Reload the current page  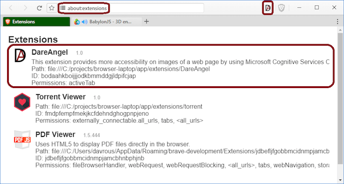pos(39,8)
